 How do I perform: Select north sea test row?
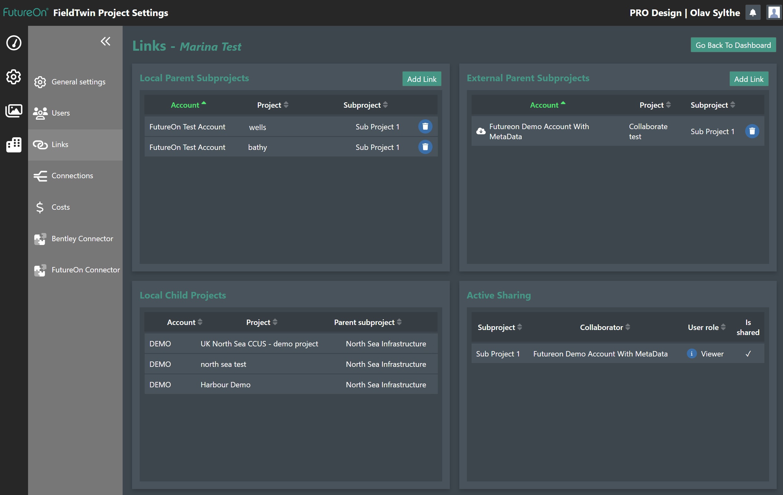291,364
